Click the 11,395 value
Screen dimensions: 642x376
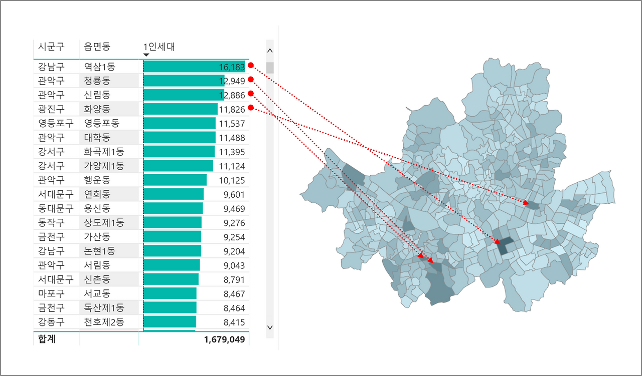tap(232, 151)
